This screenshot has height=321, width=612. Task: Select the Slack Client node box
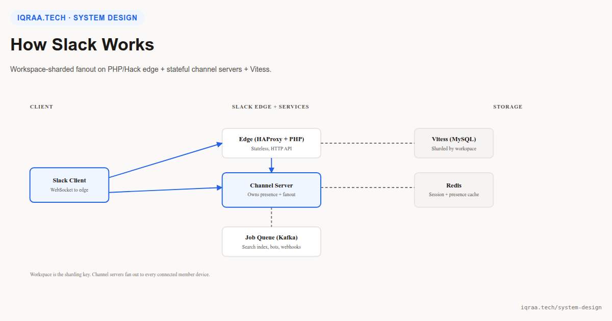69,185
